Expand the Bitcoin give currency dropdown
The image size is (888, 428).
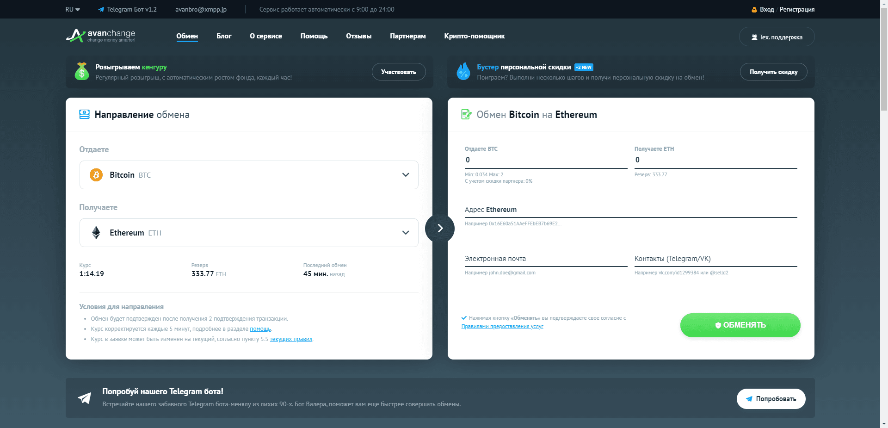405,175
